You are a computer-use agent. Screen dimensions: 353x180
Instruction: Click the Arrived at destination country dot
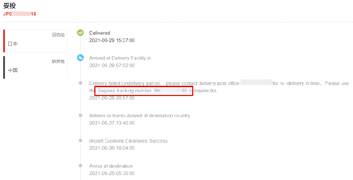[80, 115]
